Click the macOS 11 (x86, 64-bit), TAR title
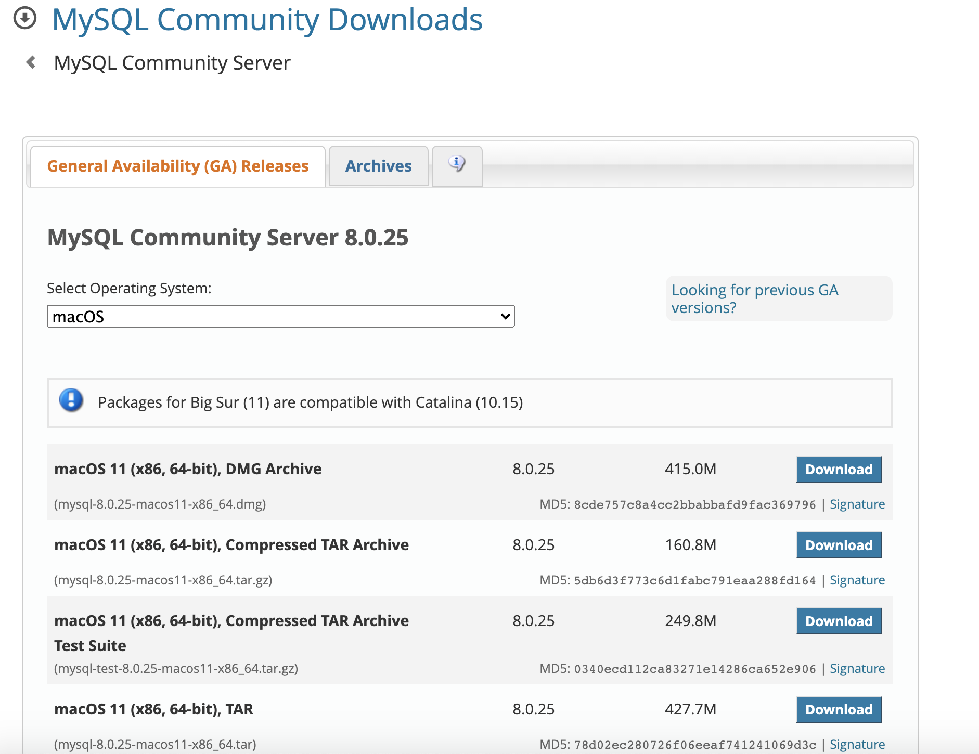This screenshot has height=754, width=979. tap(153, 709)
